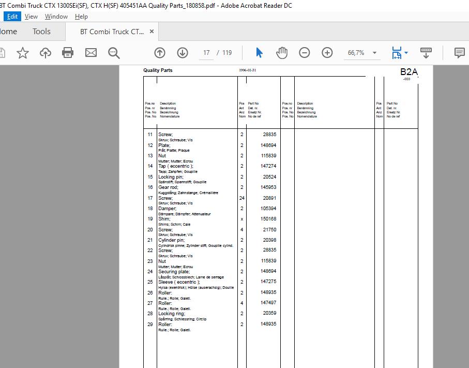Open the Window menu
Screen dimensions: 469x368
(56, 17)
